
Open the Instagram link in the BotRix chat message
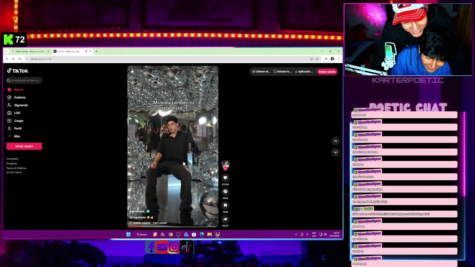click(x=403, y=214)
